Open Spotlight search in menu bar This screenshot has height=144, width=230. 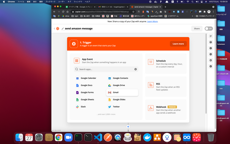(192, 2)
